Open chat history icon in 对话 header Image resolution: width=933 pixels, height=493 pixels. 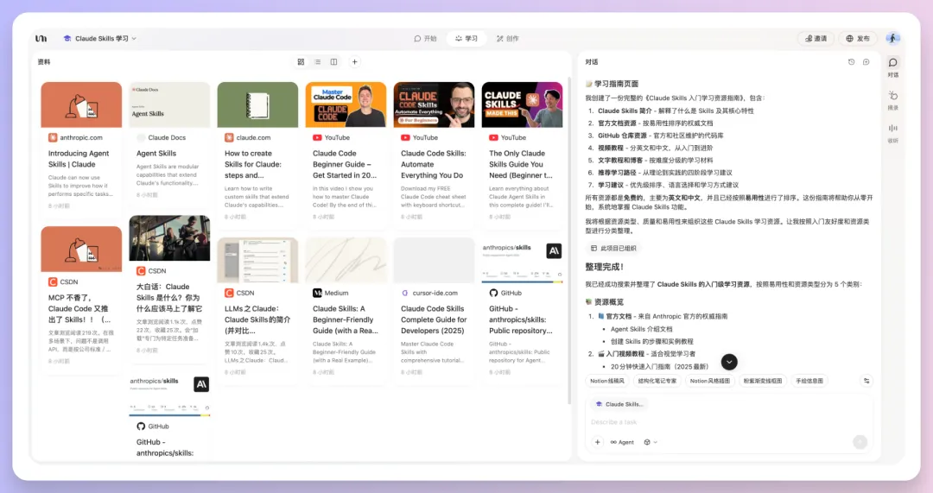(x=851, y=62)
